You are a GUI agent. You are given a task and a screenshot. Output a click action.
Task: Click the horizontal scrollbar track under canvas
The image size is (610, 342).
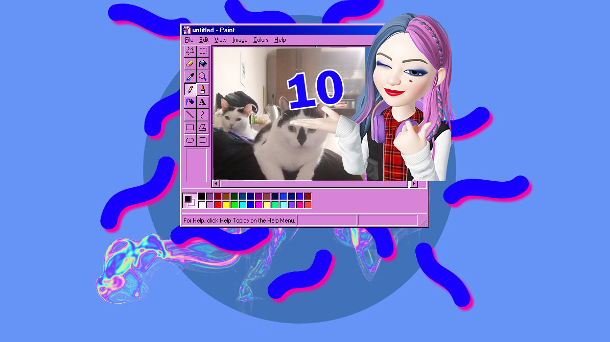315,183
